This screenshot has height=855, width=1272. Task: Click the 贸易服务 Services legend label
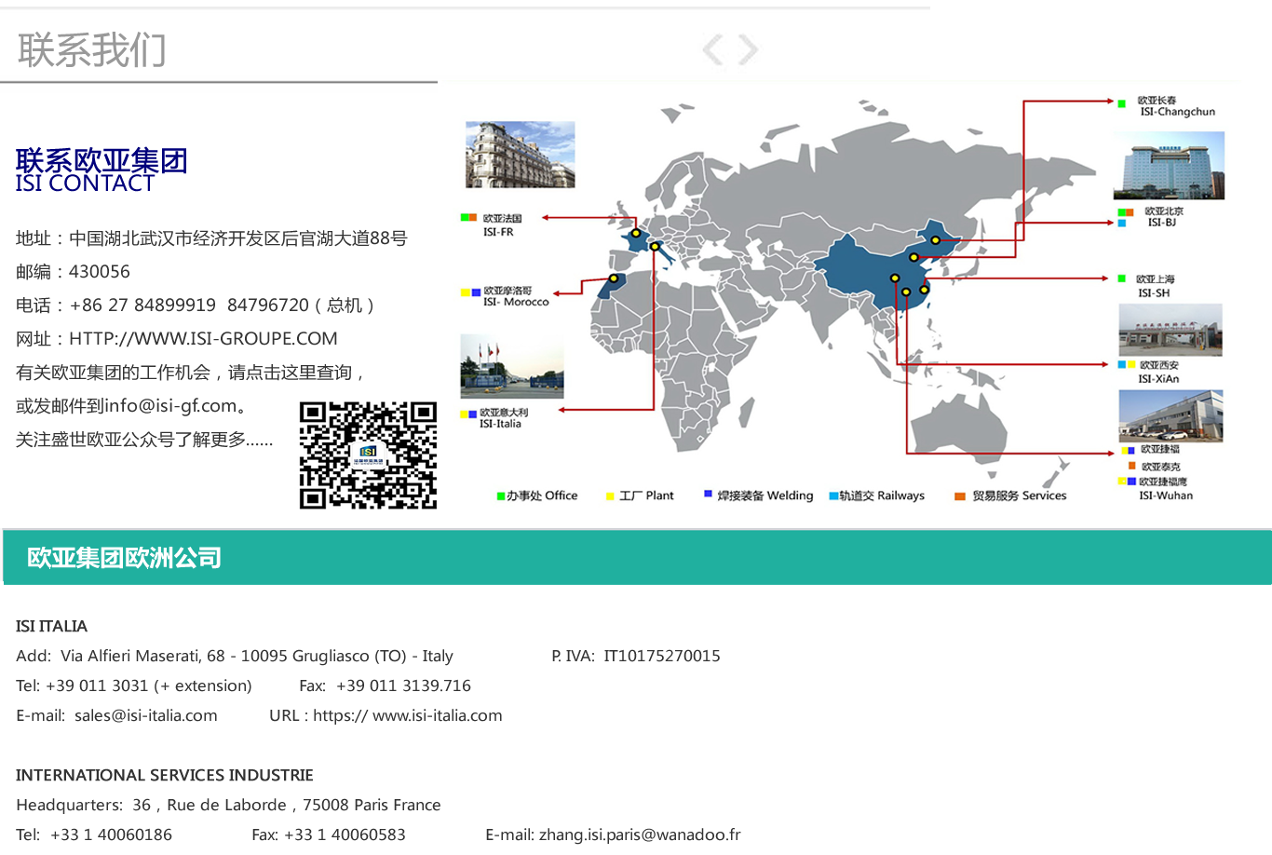1020,495
